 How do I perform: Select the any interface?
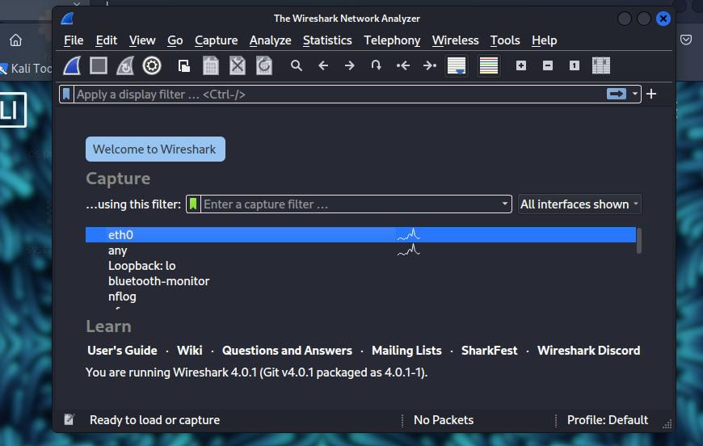pos(360,250)
